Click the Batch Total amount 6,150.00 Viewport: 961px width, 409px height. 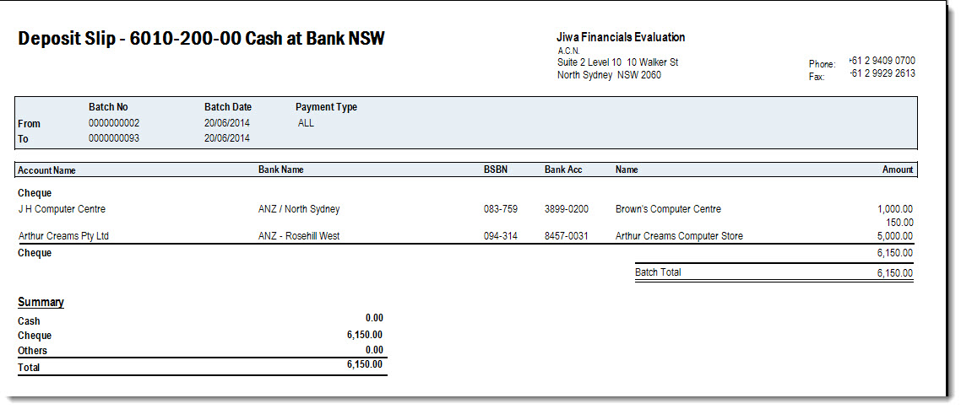[895, 273]
